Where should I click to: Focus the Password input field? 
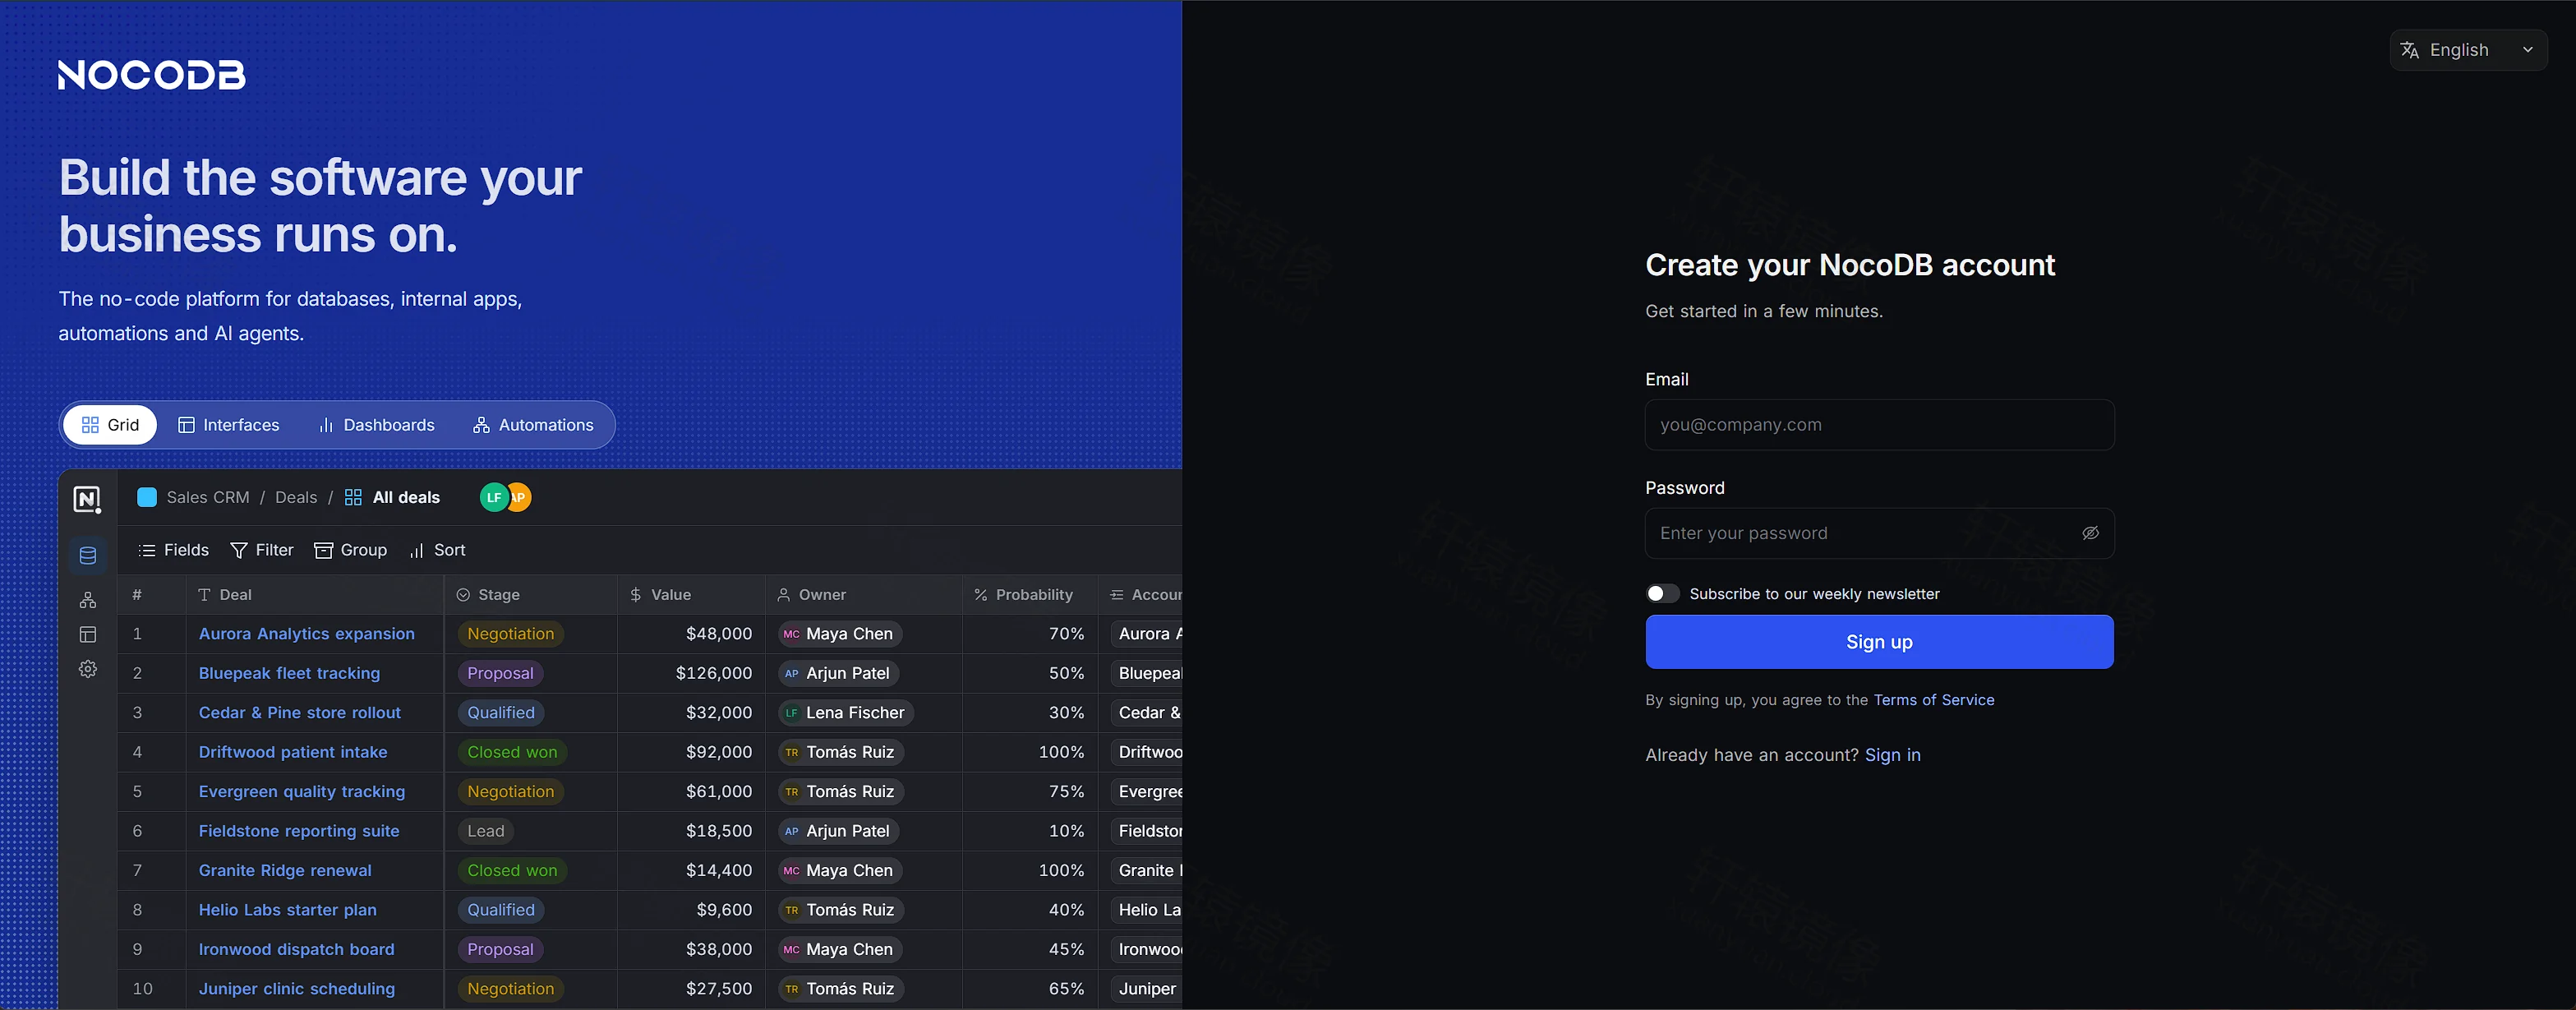click(x=1879, y=533)
